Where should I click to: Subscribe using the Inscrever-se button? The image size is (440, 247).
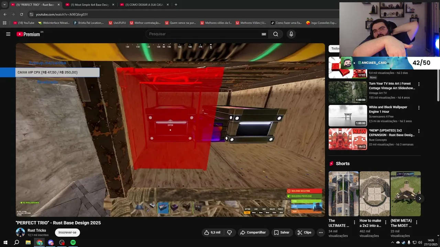[67, 232]
